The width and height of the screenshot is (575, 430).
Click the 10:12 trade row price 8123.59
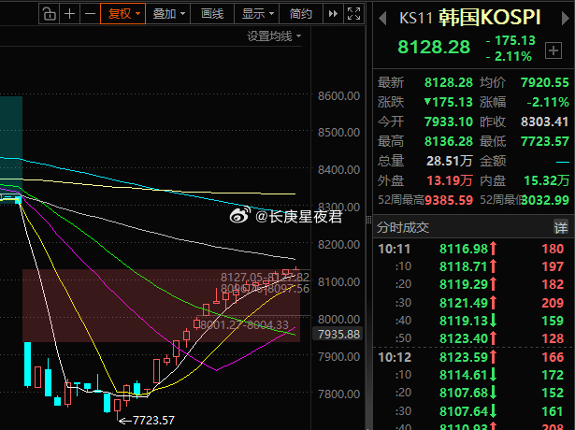coord(464,357)
